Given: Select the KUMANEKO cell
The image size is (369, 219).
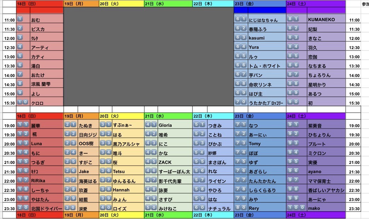Looking at the screenshot, I should (326, 19).
